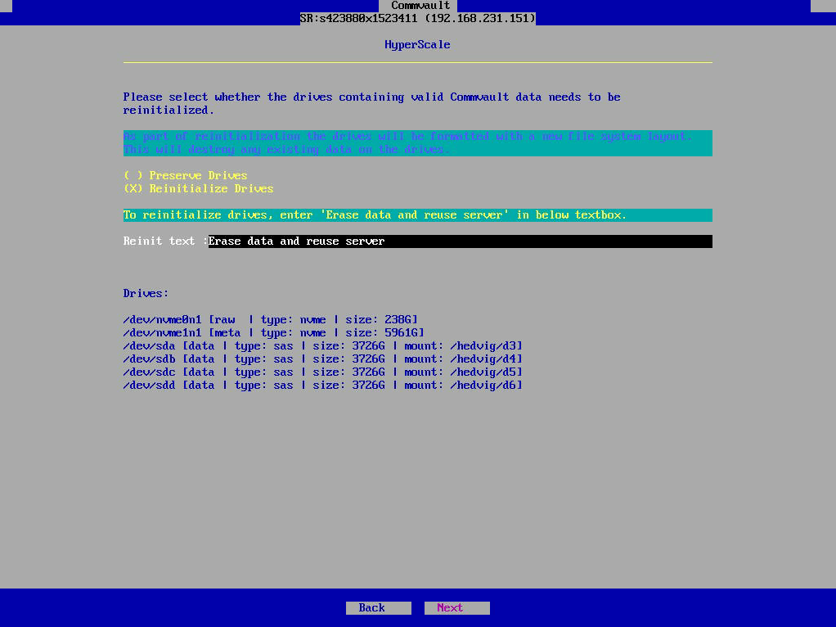
Task: Select the /dev/sdb drive row
Action: pyautogui.click(x=322, y=359)
